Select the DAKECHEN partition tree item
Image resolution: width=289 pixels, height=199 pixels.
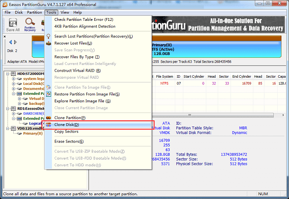(34, 114)
